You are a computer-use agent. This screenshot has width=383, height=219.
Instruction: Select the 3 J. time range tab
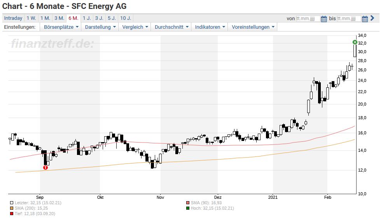(99, 18)
